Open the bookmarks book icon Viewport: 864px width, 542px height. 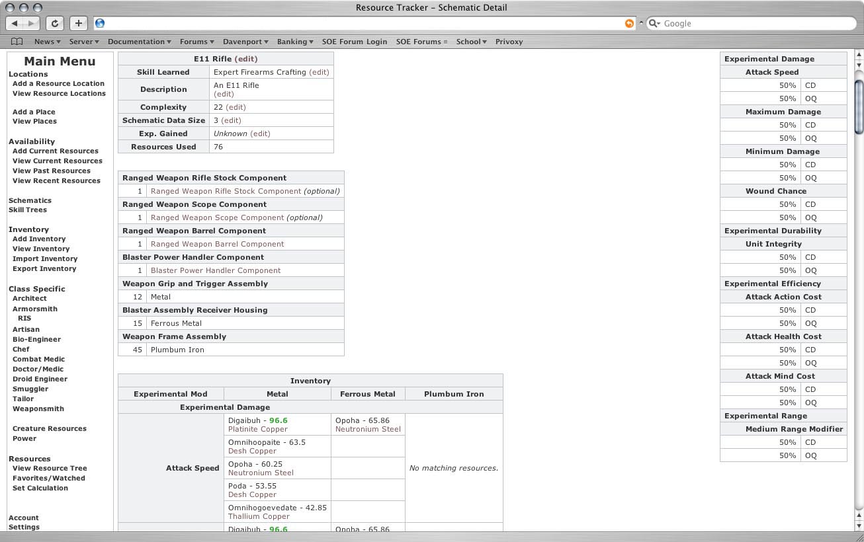pyautogui.click(x=17, y=42)
